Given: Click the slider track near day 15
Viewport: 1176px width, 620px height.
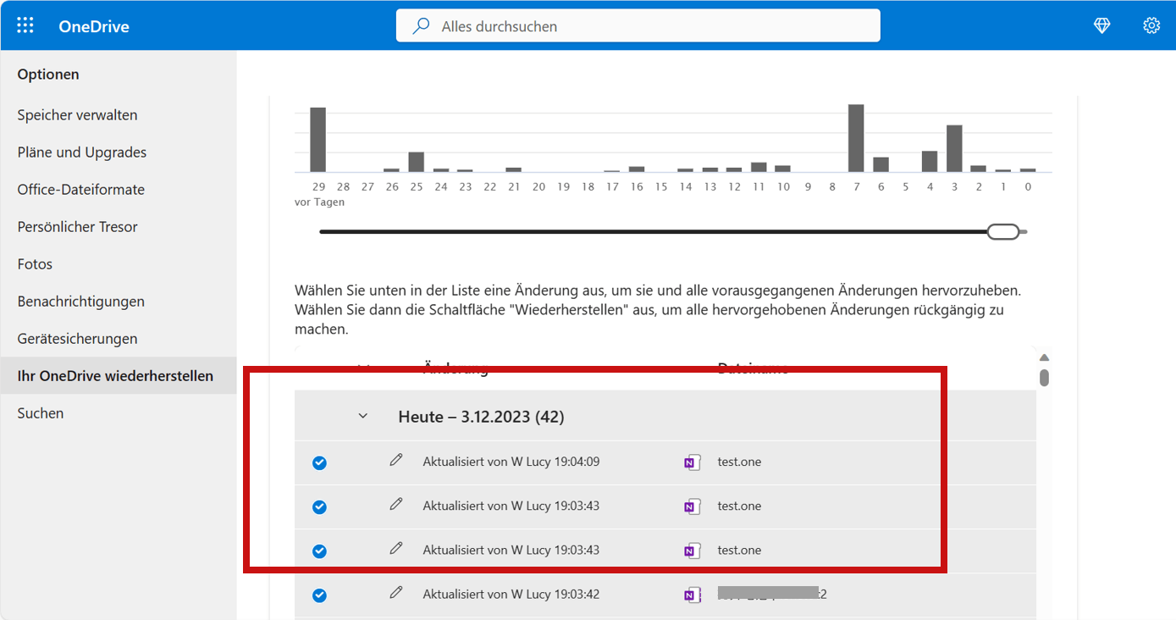Looking at the screenshot, I should (661, 231).
